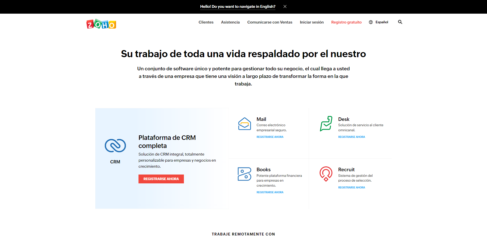Click REGISTRARSE AHORA under Desk
487x237 pixels.
352,137
